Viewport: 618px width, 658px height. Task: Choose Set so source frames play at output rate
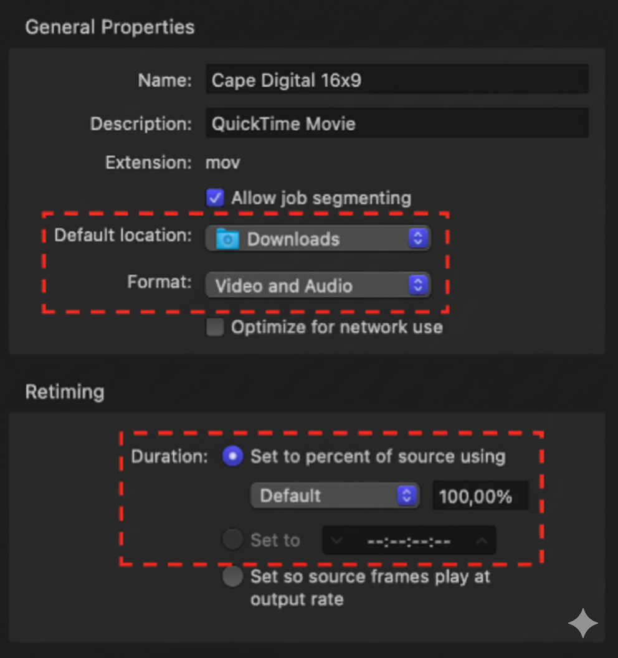[232, 577]
